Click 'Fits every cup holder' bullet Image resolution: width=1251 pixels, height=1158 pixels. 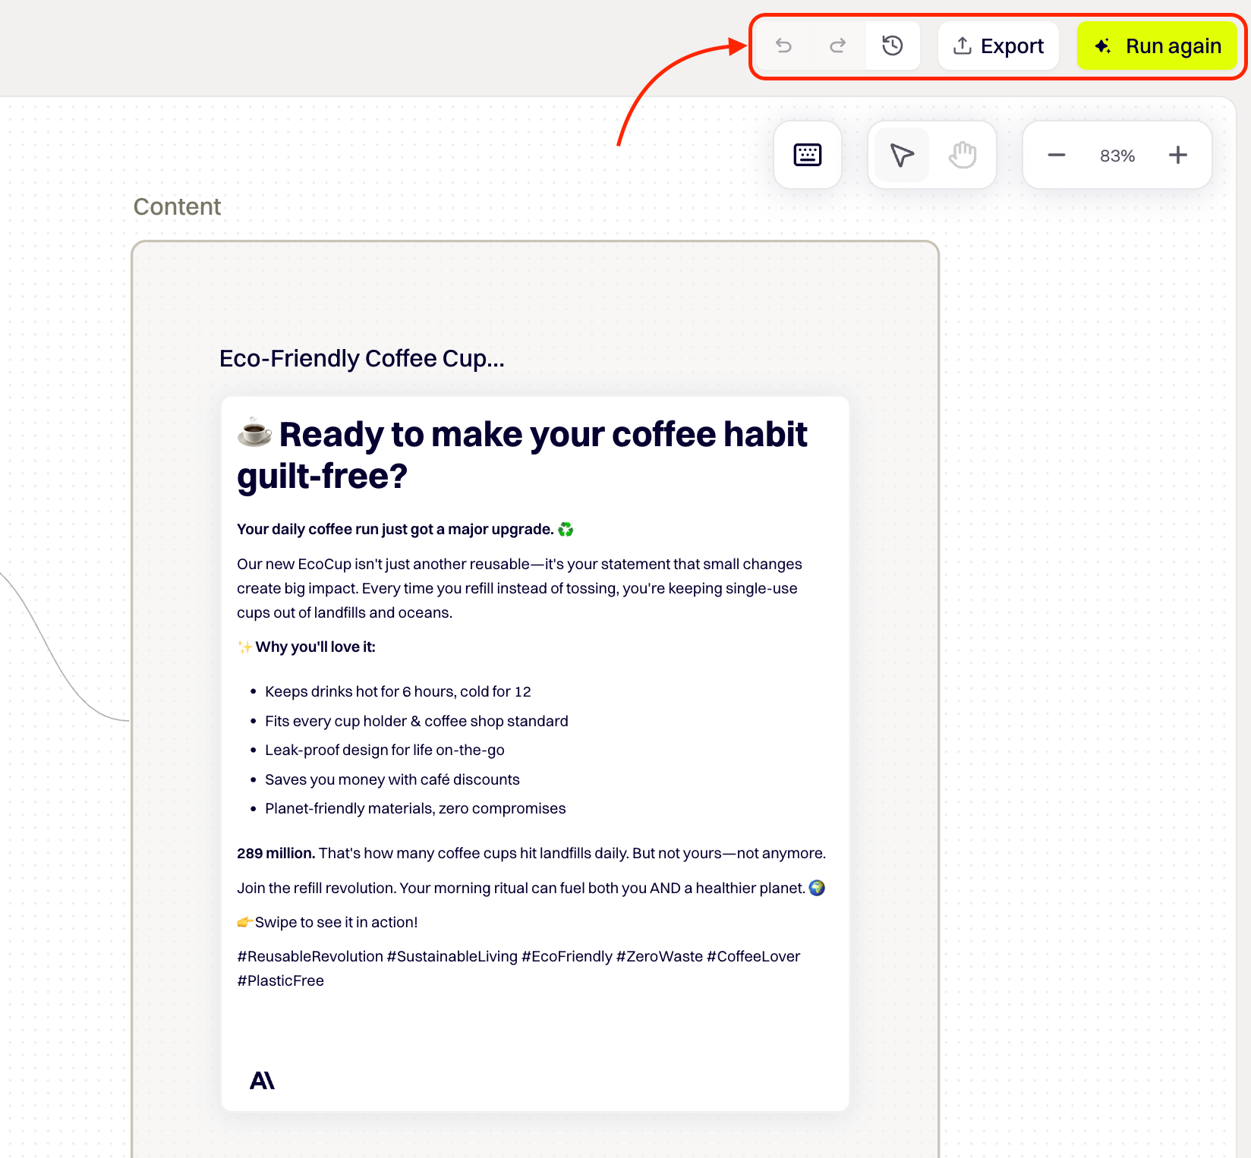417,721
